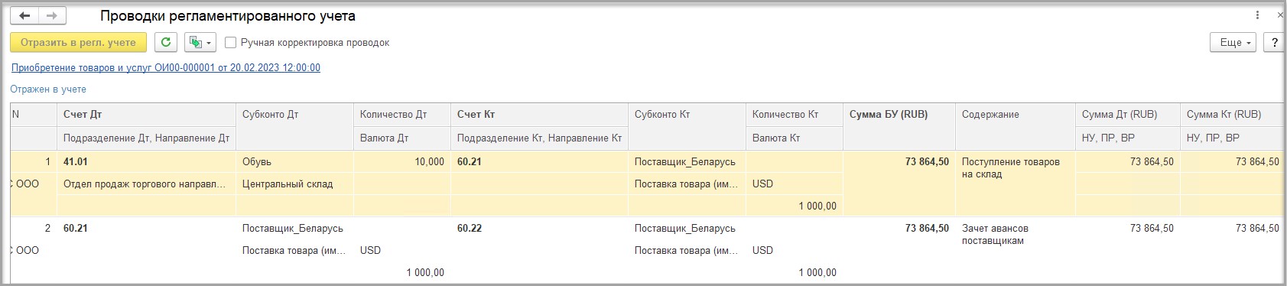Click the Счет Кт column header
Image resolution: width=1287 pixels, height=286 pixels.
475,115
